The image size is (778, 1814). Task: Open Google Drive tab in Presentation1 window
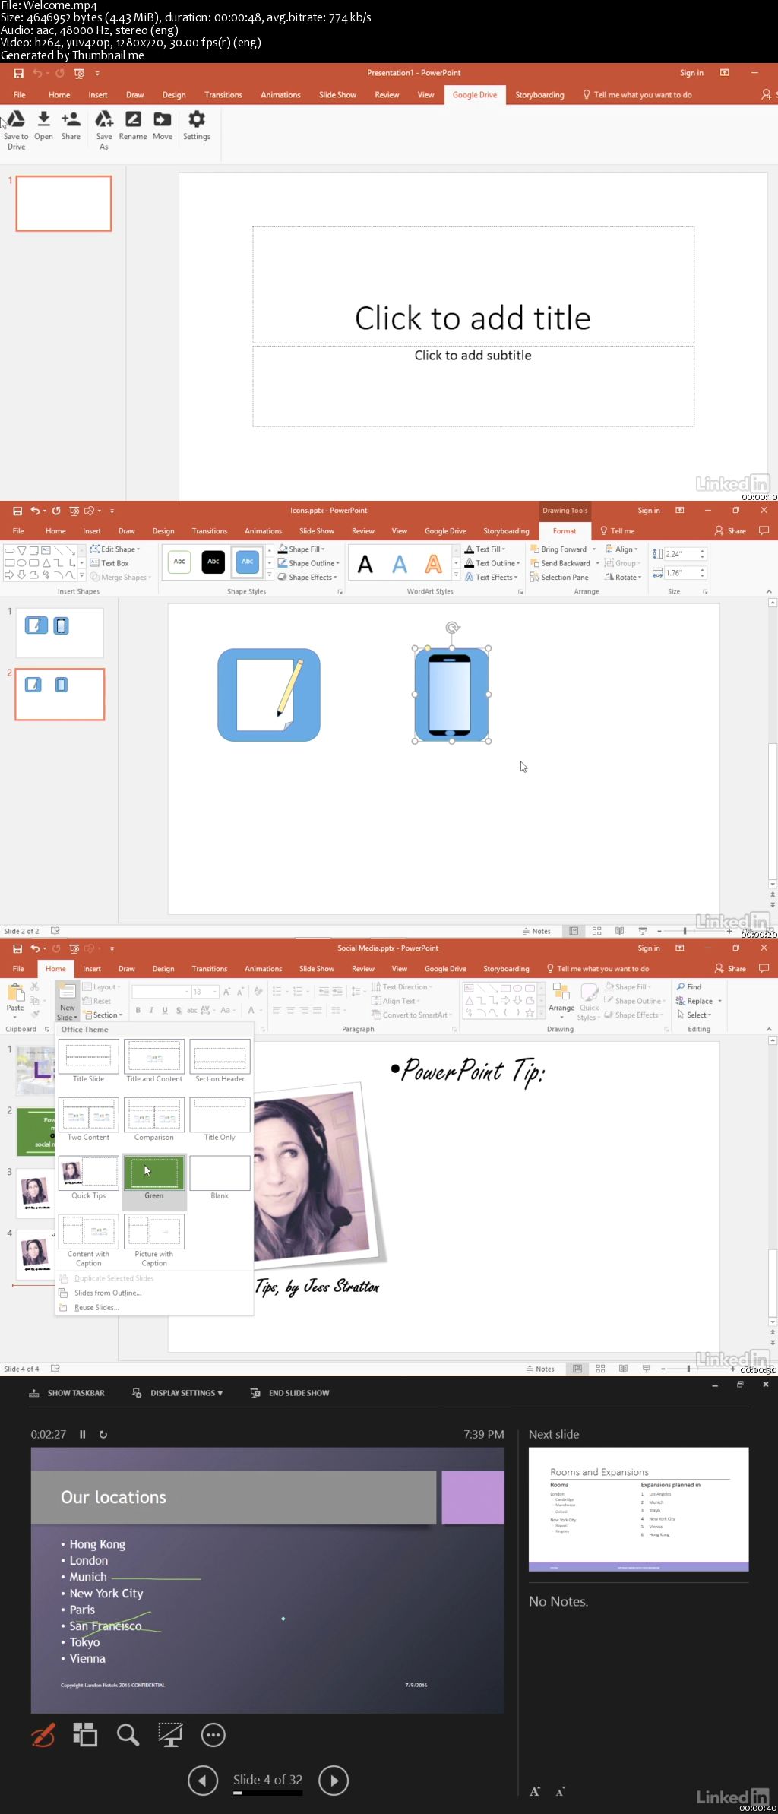[475, 95]
